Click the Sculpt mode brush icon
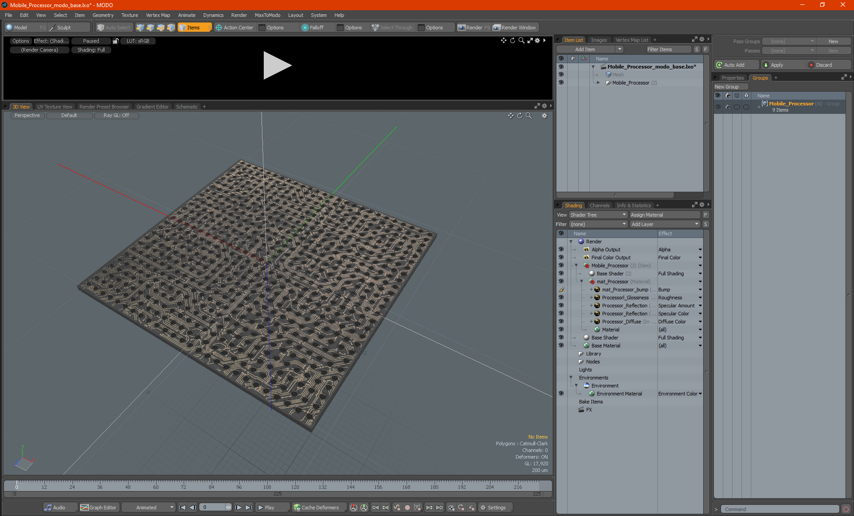The image size is (854, 516). point(52,28)
